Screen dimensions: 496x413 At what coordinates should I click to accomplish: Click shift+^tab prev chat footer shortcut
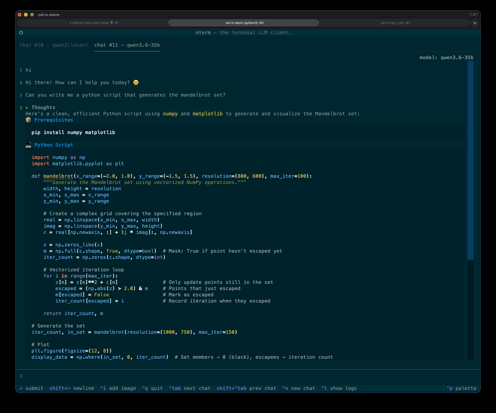246,388
